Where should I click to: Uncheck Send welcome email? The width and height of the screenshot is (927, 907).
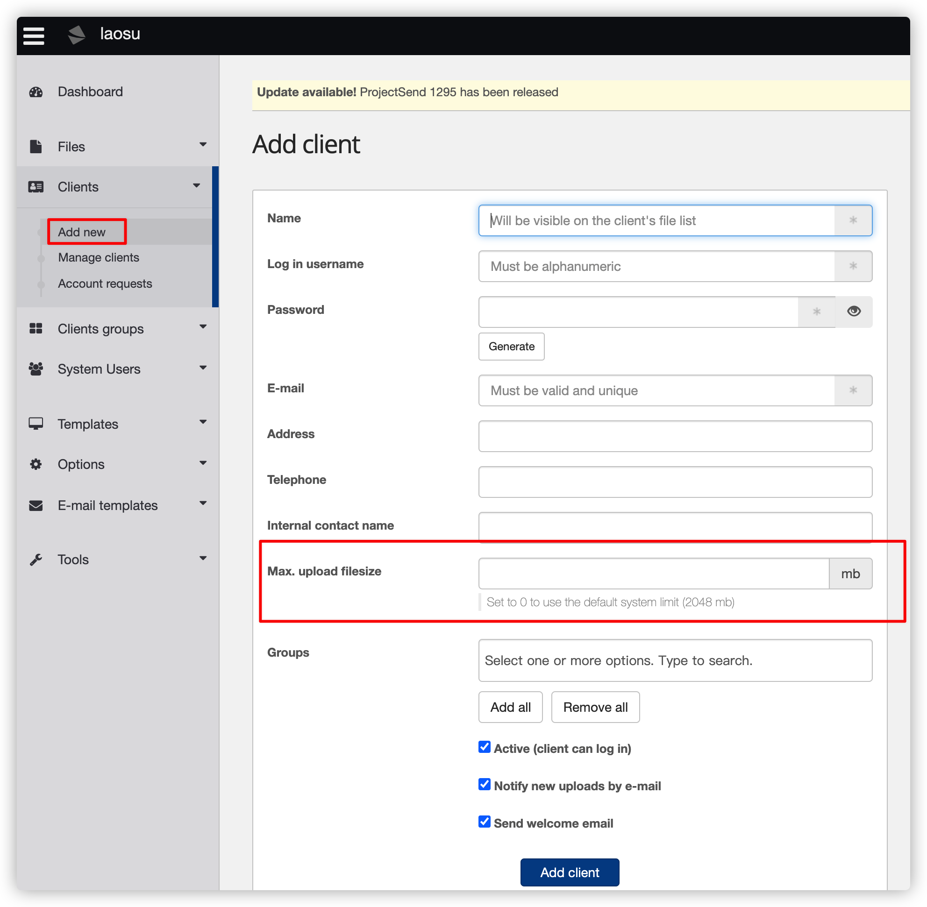[x=484, y=822]
